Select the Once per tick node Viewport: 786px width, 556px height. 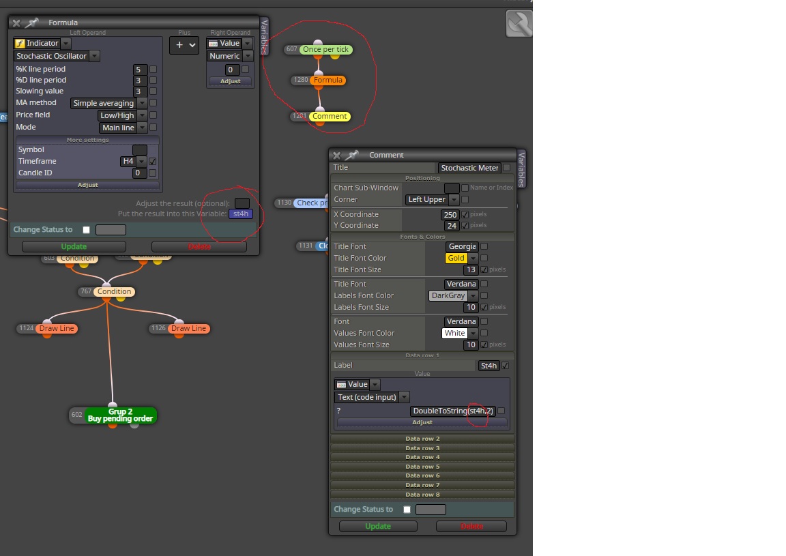click(325, 49)
